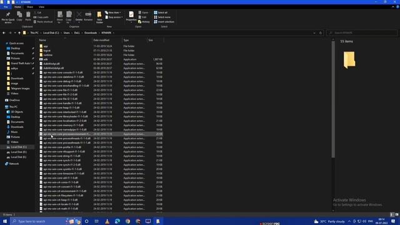Click the Copy icon in the ribbon
The image size is (400, 225).
(19, 16)
